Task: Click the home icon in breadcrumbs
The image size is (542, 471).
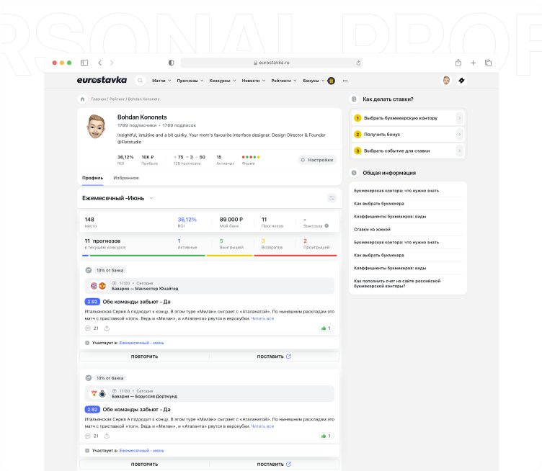Action: click(x=83, y=99)
